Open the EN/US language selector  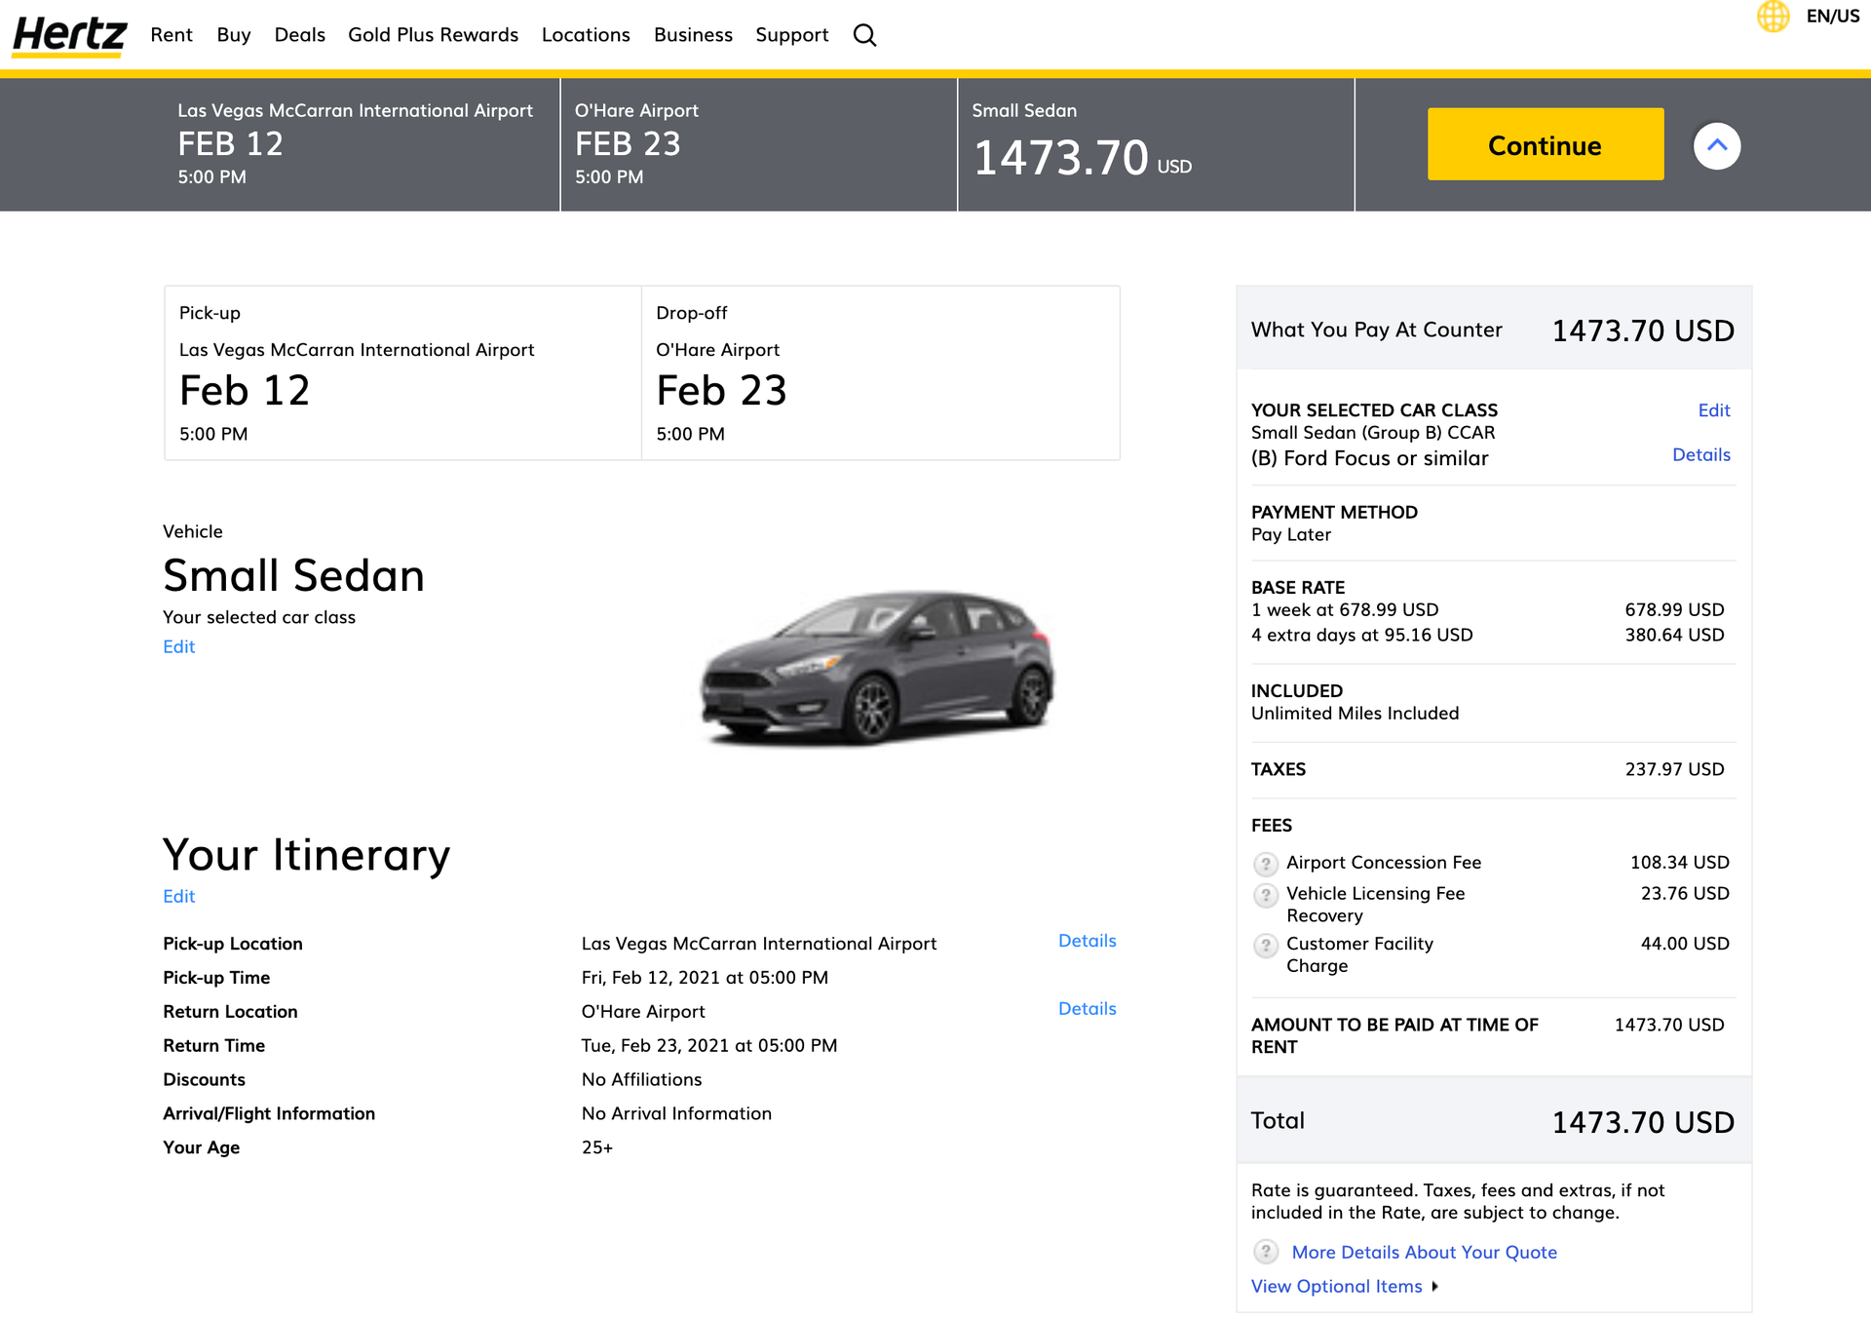[x=1834, y=17]
